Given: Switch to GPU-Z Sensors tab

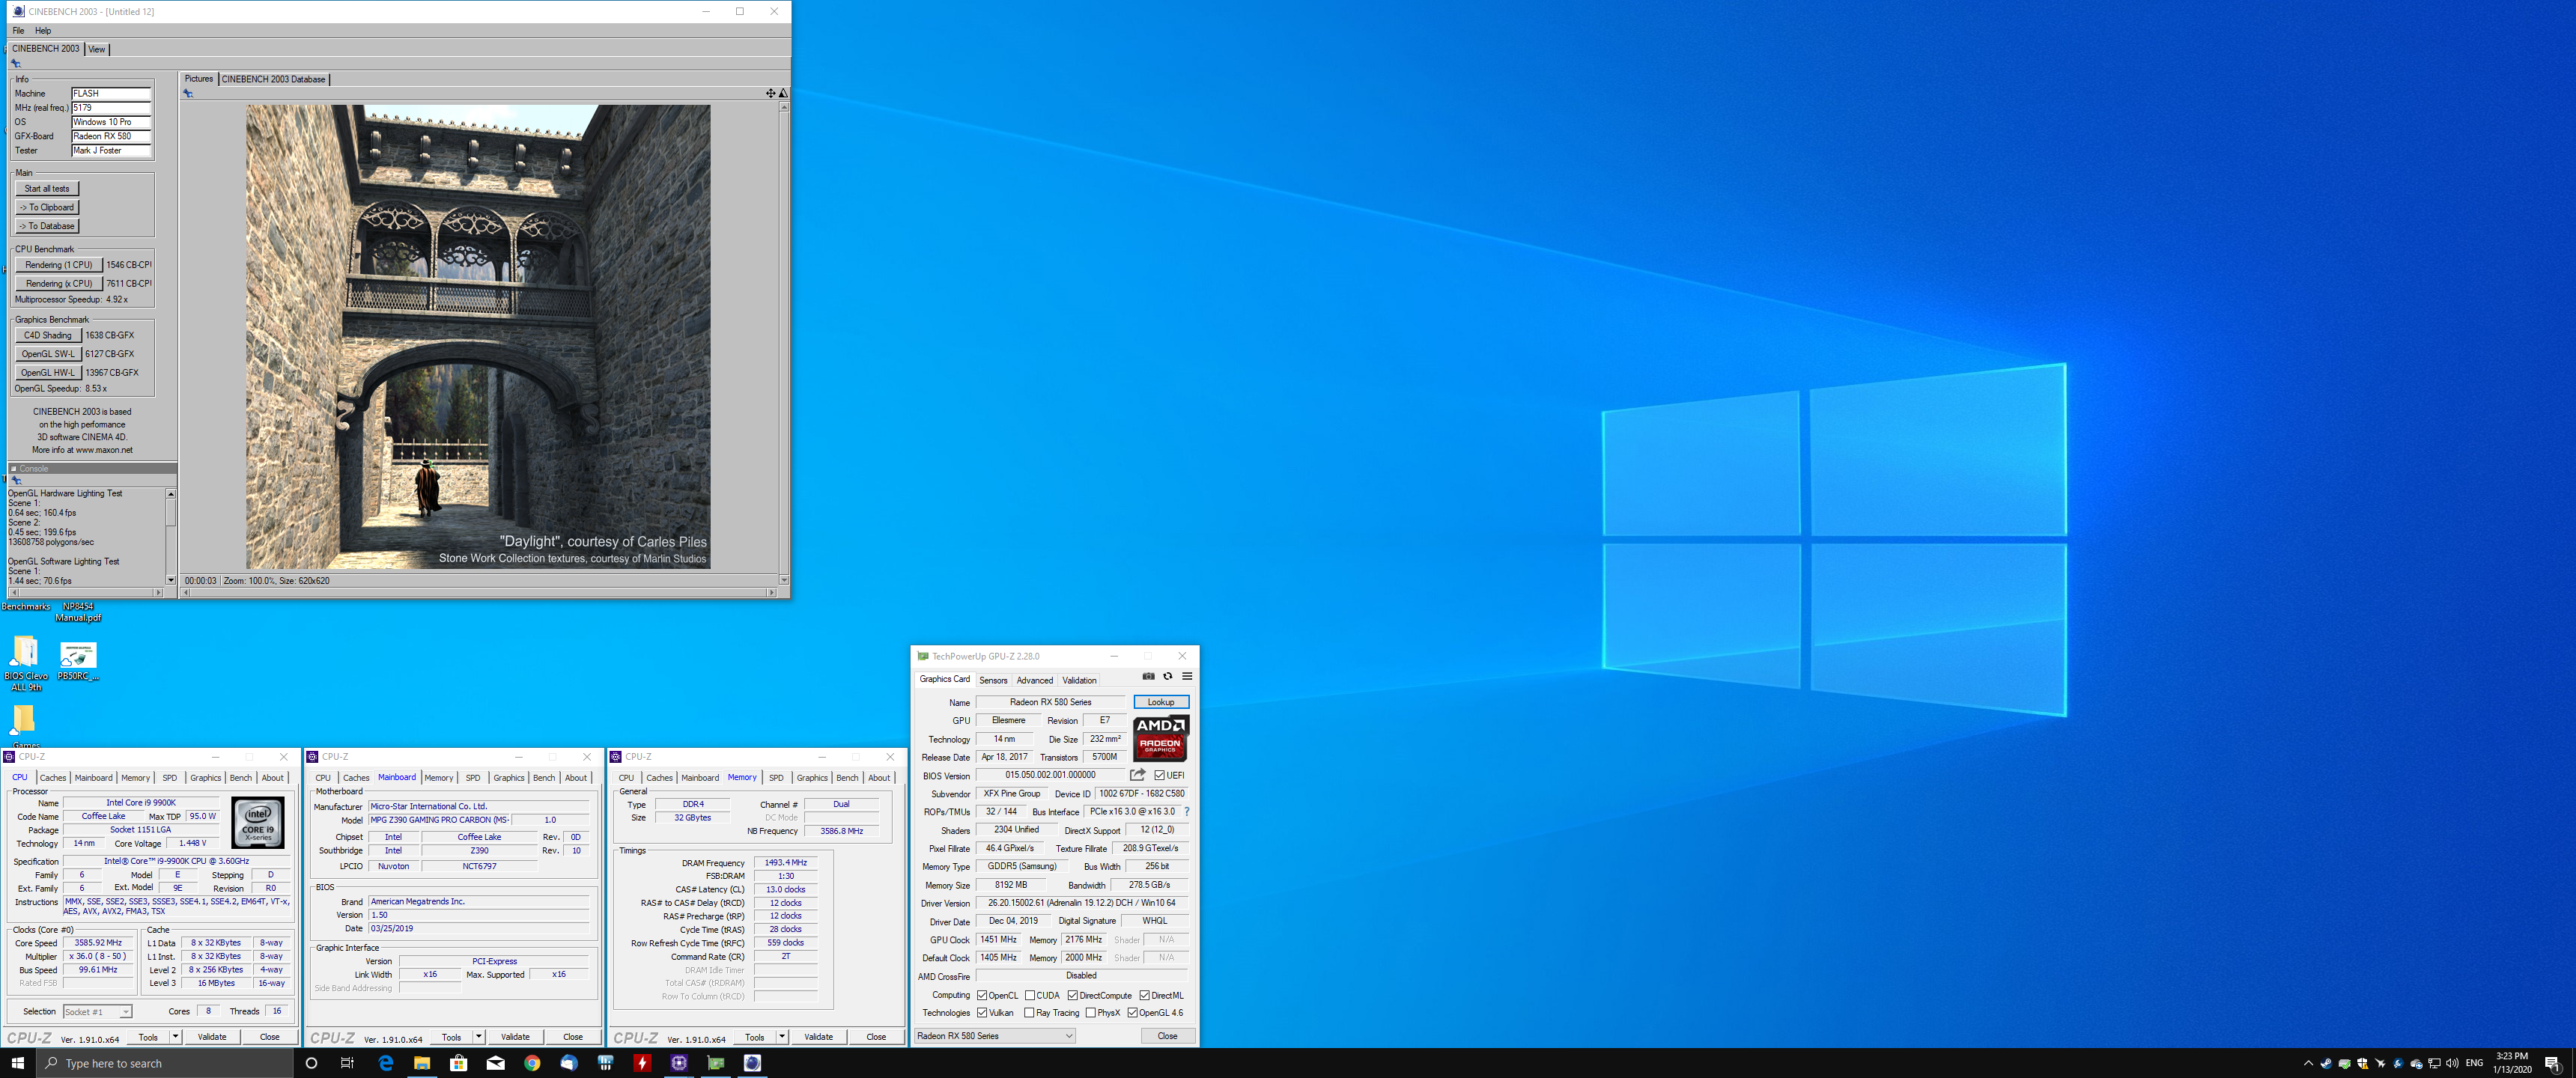Looking at the screenshot, I should coord(993,680).
